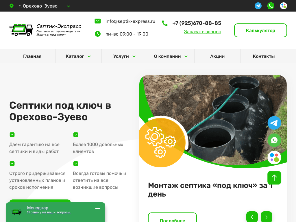Click Более 1000 довольных клиентов text
296x222 pixels.
[x=98, y=148]
